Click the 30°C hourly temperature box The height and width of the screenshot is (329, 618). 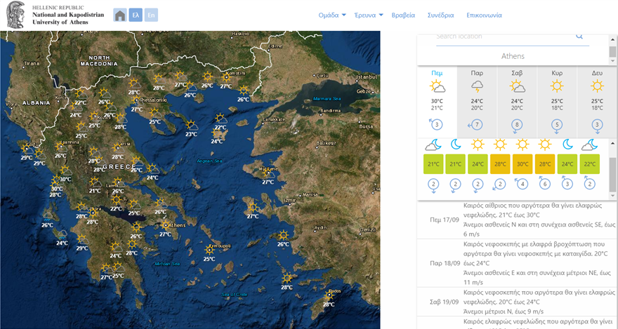pyautogui.click(x=522, y=164)
